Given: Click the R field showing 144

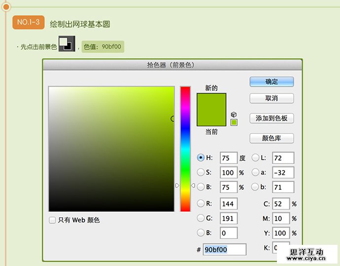Looking at the screenshot, I should (229, 204).
